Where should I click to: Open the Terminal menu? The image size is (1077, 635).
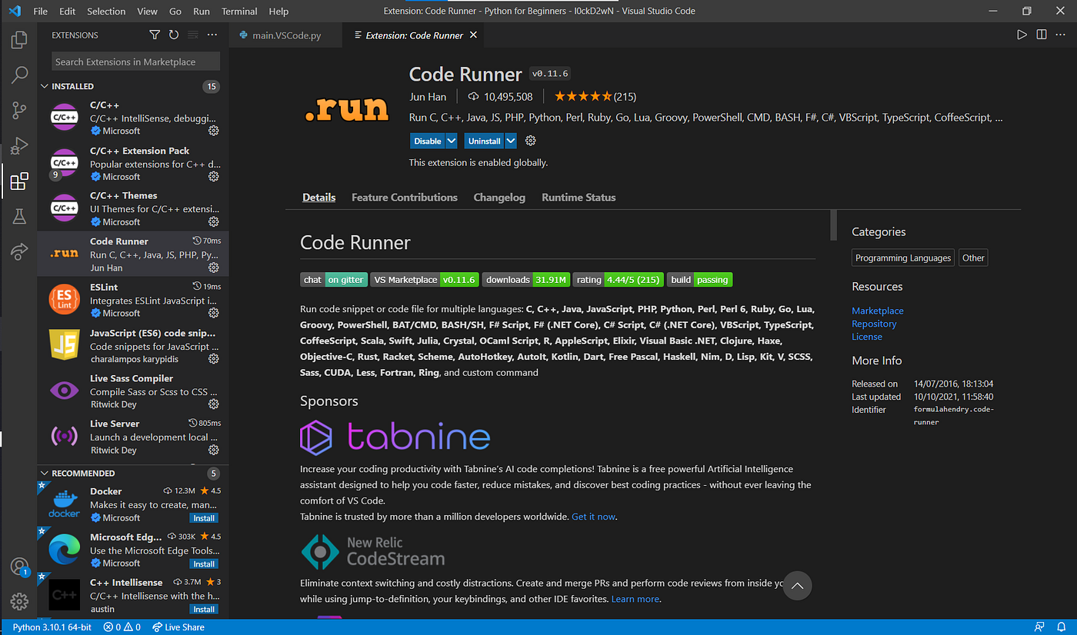238,11
